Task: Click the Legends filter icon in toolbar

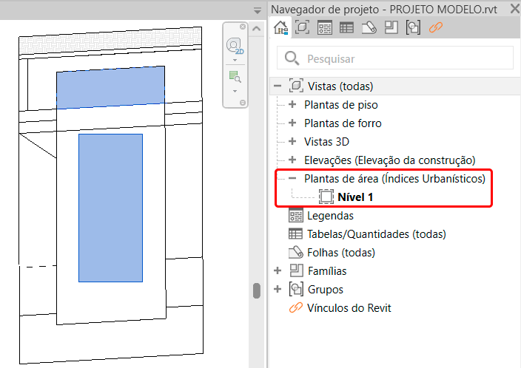Action: (x=324, y=28)
